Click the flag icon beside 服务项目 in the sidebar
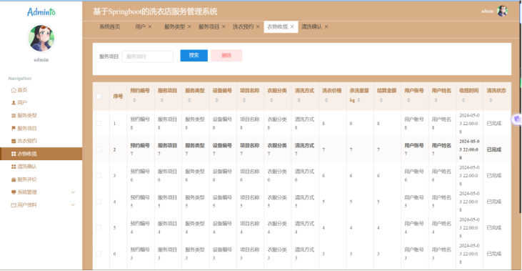 point(14,128)
